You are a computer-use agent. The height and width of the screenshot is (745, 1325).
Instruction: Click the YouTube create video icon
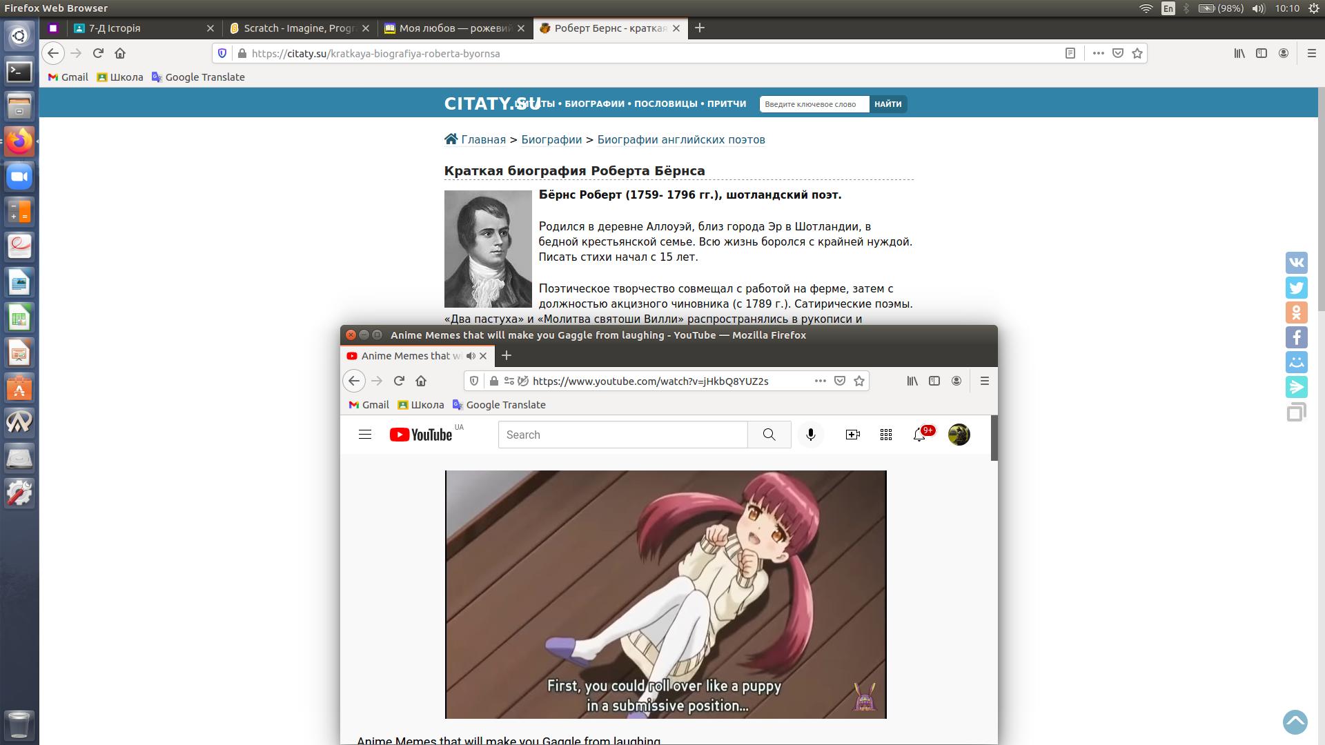853,435
